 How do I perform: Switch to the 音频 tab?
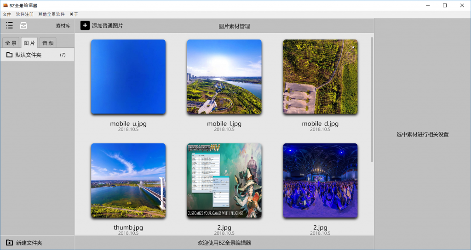point(48,43)
